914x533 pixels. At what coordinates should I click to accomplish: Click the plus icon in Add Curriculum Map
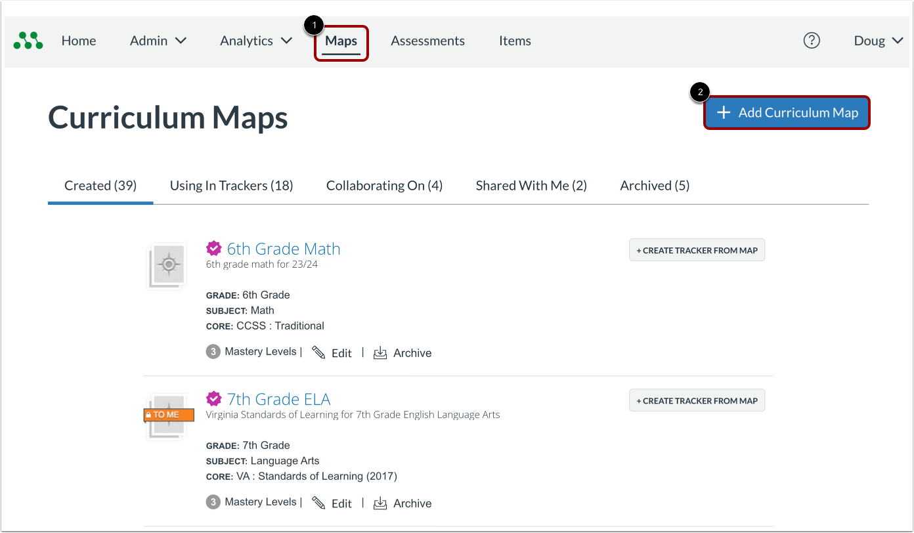[x=724, y=112]
